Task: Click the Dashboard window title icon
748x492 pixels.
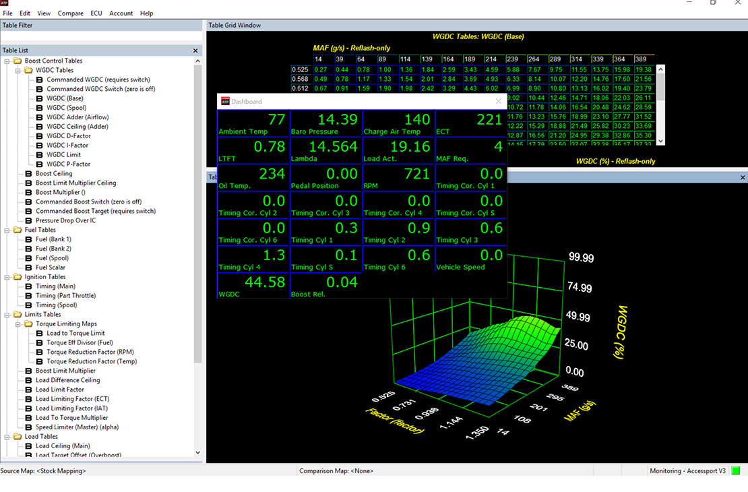Action: 225,102
